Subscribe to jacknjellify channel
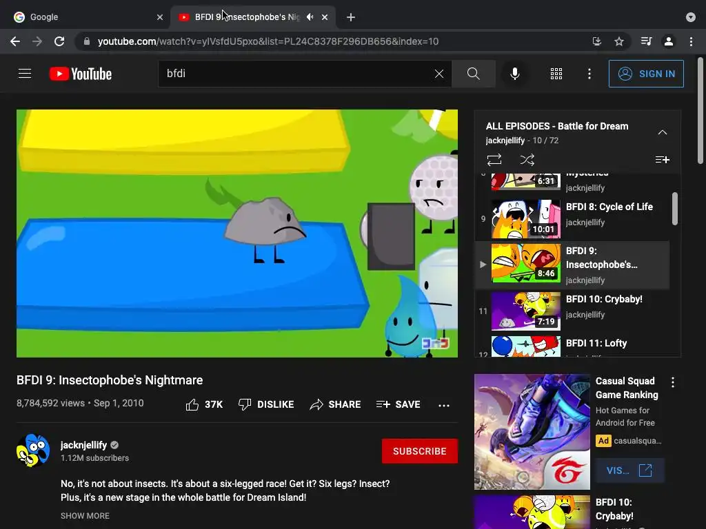The width and height of the screenshot is (706, 529). pos(420,451)
